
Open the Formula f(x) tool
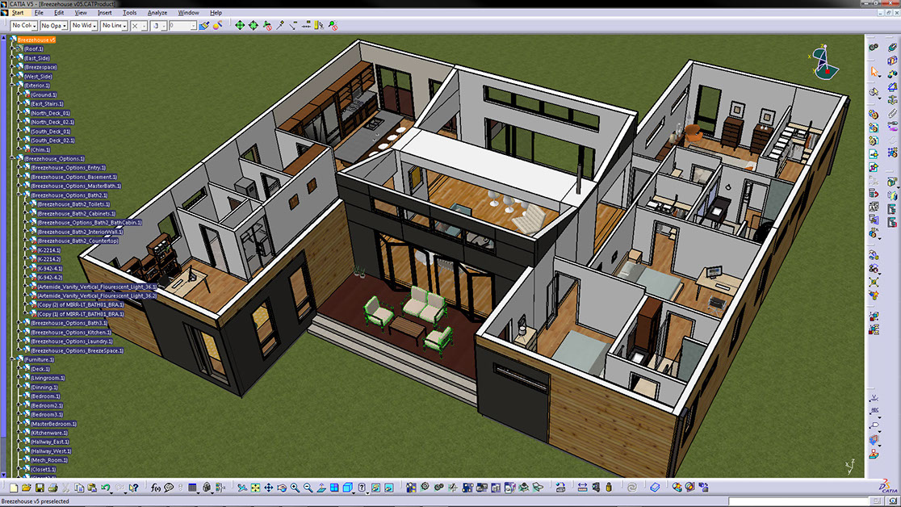pyautogui.click(x=155, y=488)
